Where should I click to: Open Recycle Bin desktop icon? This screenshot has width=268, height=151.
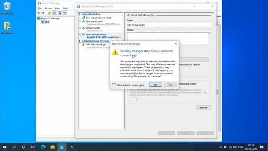7,8
